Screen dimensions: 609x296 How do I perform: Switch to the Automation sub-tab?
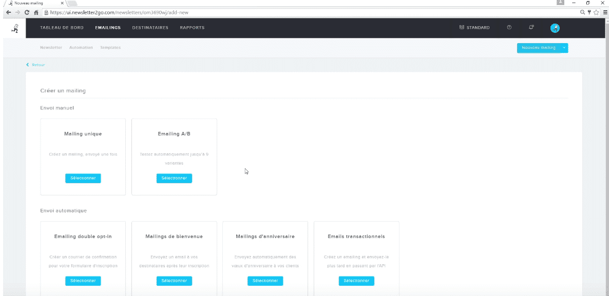click(81, 48)
